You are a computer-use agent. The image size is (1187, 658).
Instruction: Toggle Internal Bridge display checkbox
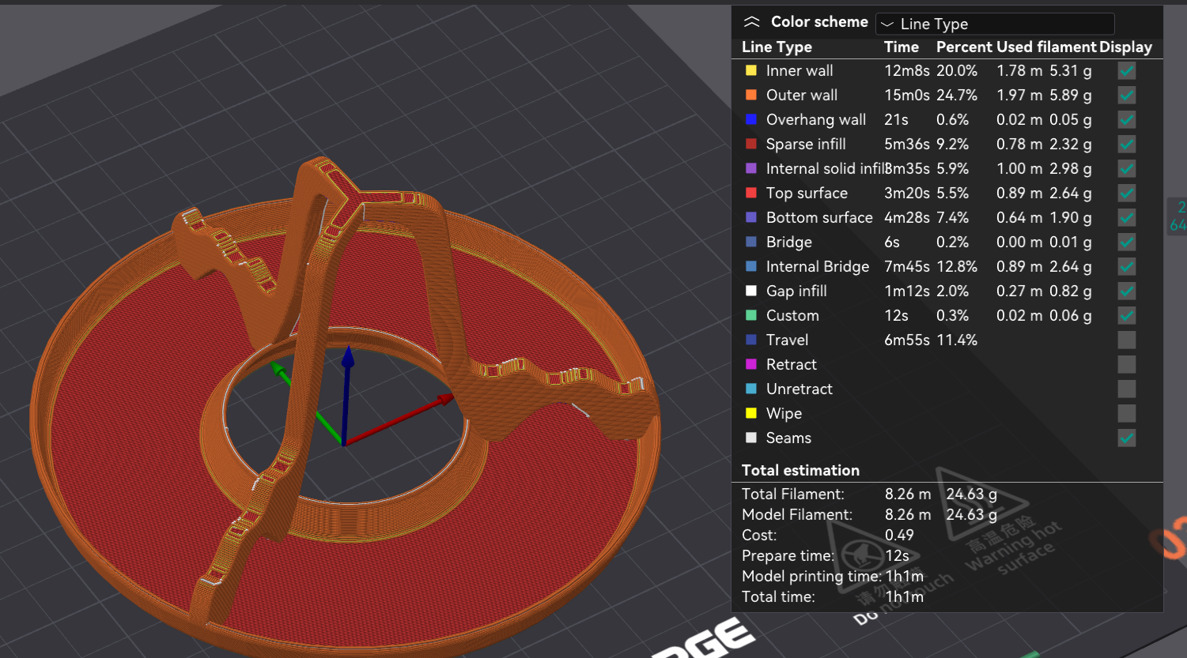click(1127, 267)
